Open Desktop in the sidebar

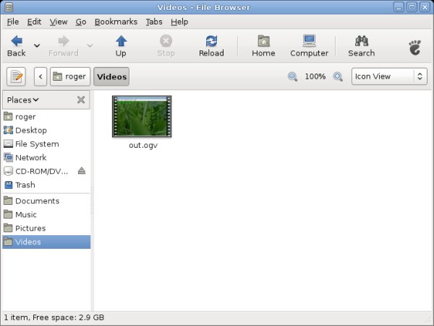tap(46, 131)
